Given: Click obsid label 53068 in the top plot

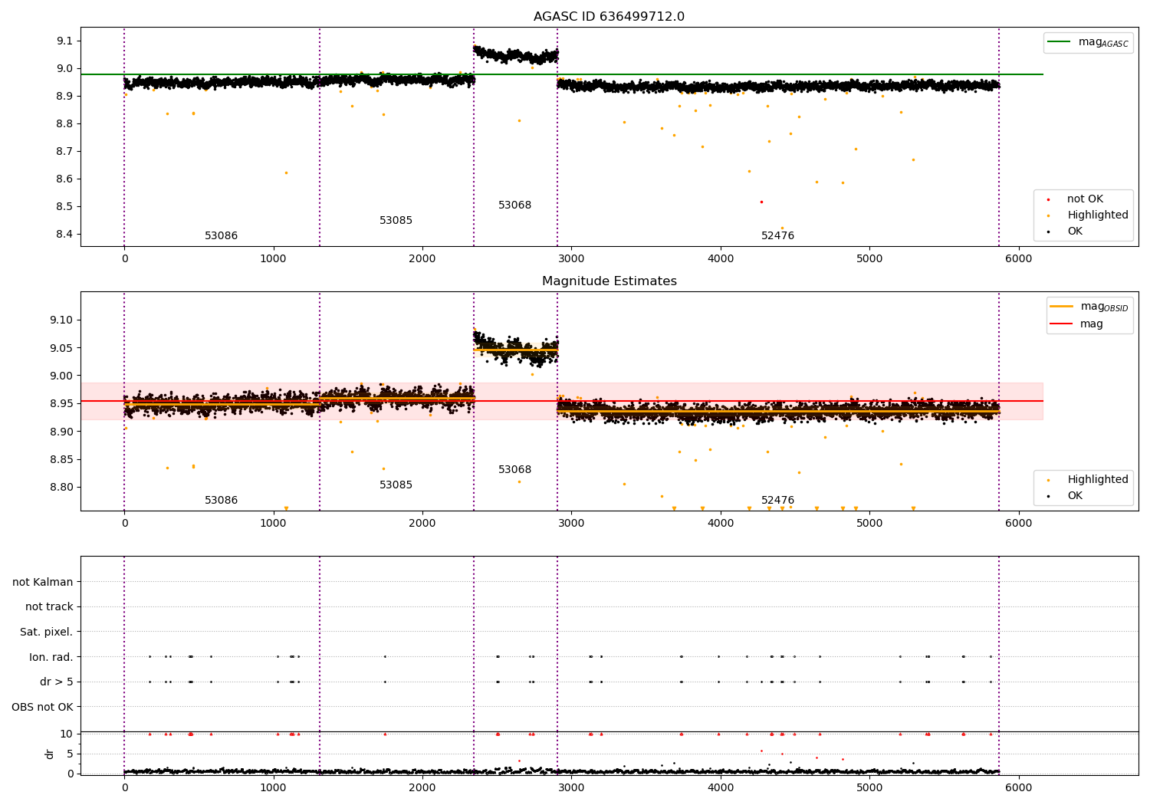Looking at the screenshot, I should 514,205.
